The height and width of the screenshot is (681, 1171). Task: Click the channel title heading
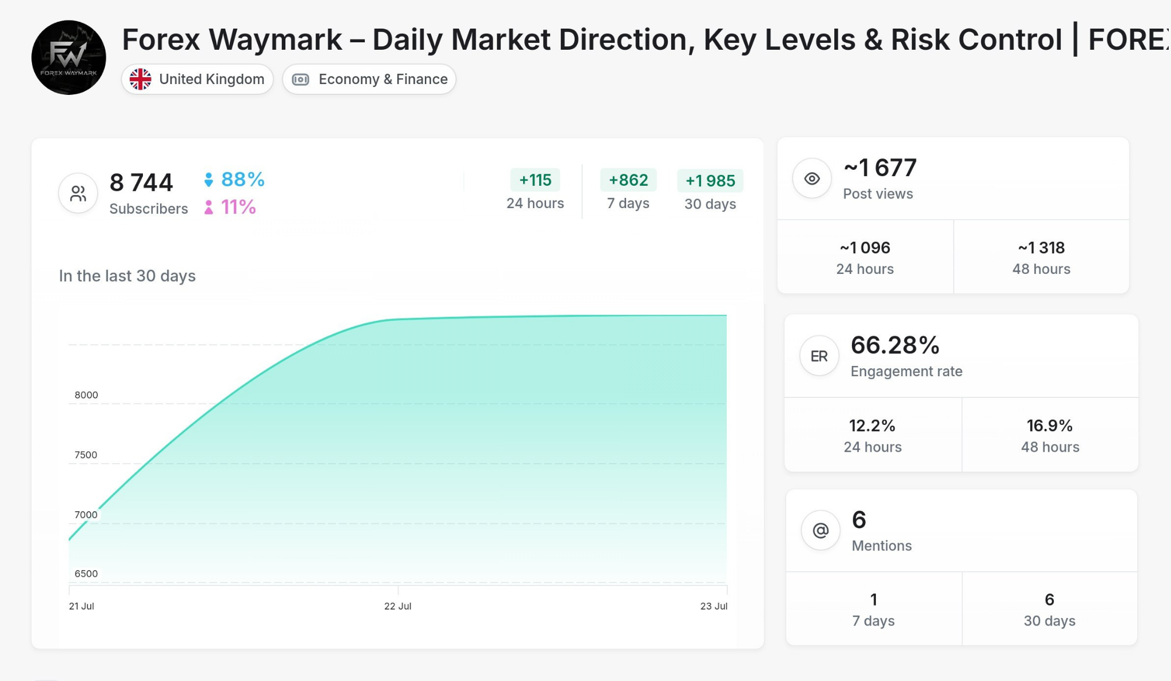(x=646, y=39)
